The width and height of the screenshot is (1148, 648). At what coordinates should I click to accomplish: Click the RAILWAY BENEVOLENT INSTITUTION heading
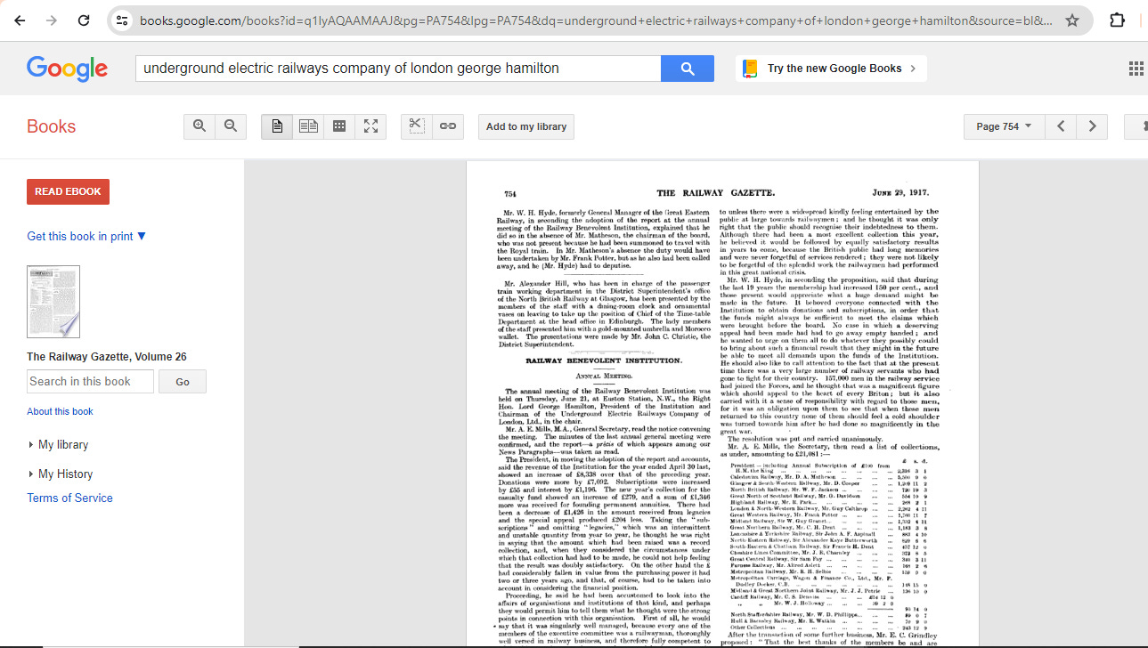604,360
